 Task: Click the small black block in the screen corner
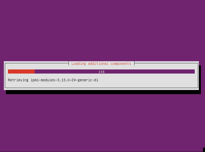(204, 150)
